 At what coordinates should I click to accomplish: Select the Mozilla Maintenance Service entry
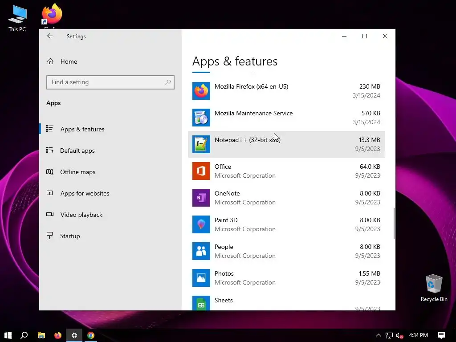[286, 118]
